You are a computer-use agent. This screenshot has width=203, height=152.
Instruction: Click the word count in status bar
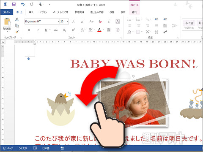click(x=23, y=148)
